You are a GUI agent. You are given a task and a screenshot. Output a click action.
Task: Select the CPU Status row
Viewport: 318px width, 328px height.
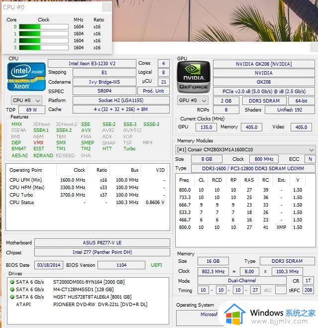click(88, 203)
